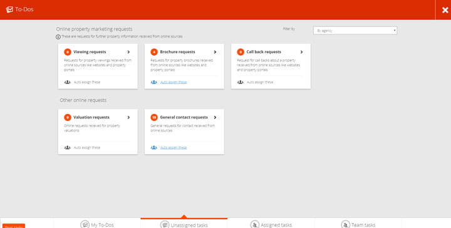Viewport: 451px width, 228px height.
Task: Click Auto assign these under General contact requests
Action: [x=174, y=147]
